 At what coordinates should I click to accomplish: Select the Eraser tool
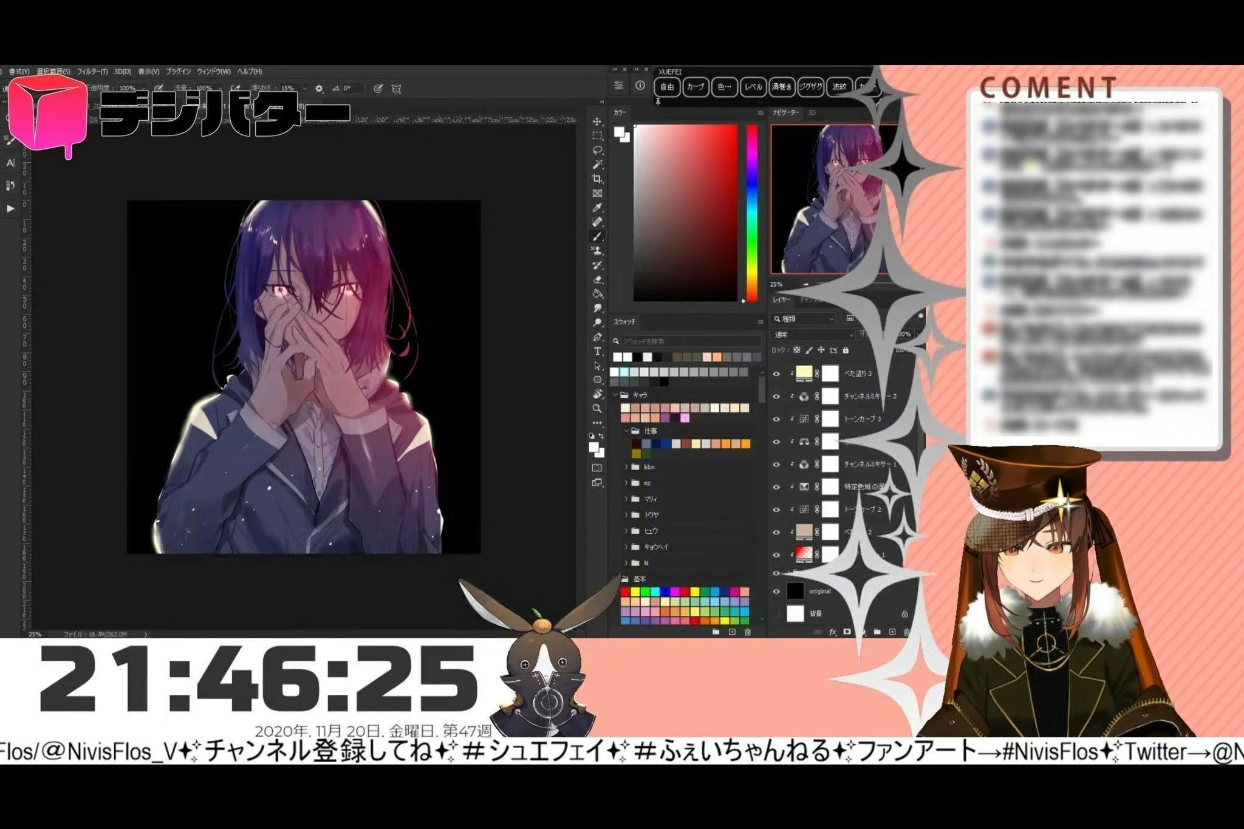coord(597,280)
